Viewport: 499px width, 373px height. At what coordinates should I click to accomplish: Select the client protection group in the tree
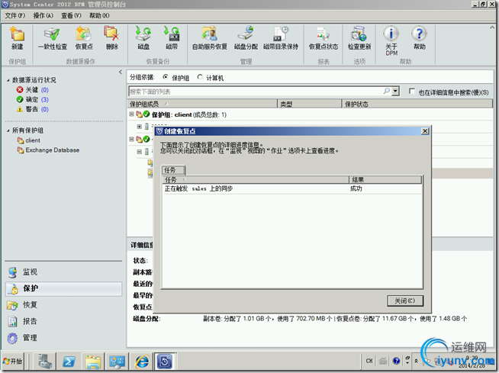pos(29,140)
